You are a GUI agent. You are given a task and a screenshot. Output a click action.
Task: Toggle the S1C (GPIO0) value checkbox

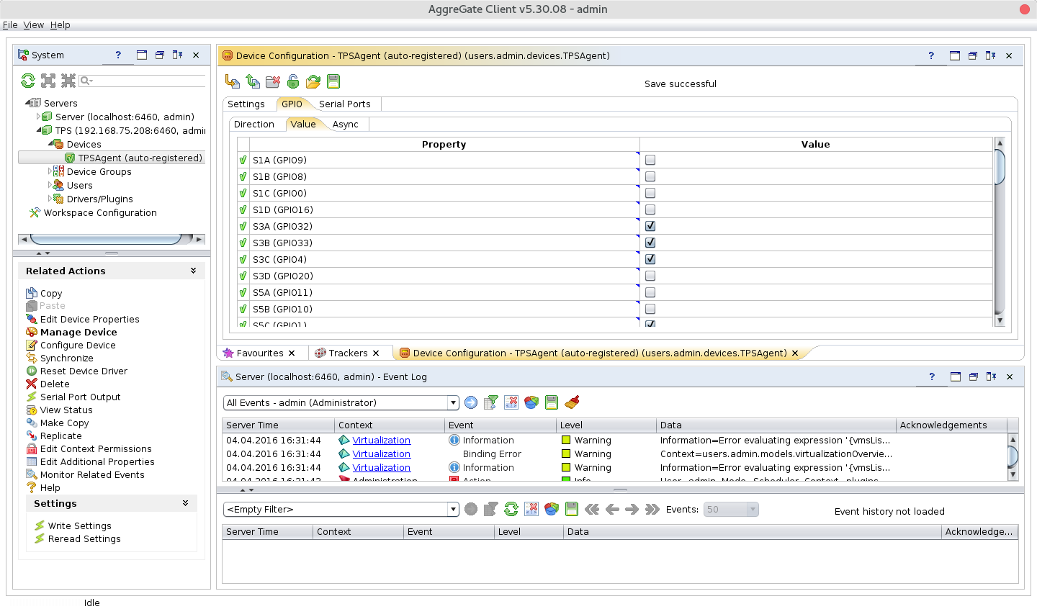click(650, 193)
